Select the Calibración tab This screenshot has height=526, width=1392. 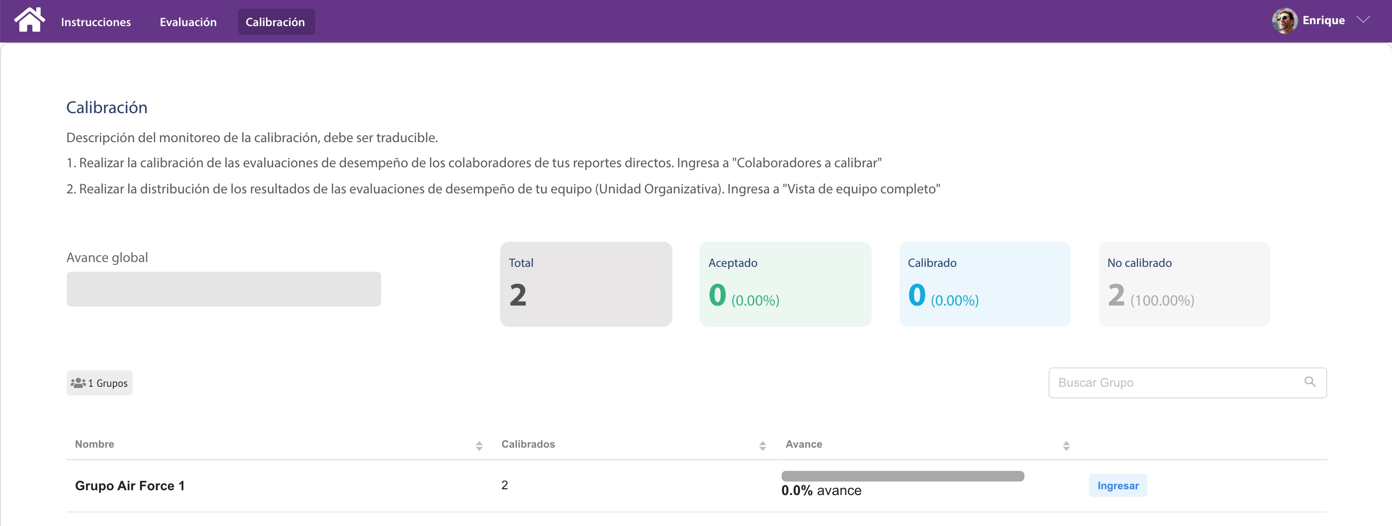click(276, 22)
